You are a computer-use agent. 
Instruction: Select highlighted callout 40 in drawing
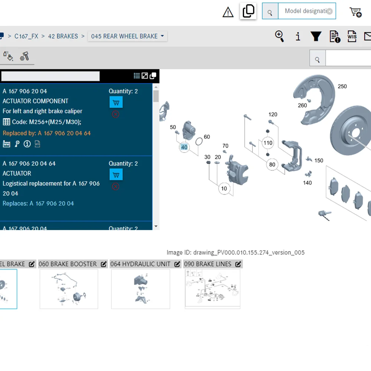point(184,147)
